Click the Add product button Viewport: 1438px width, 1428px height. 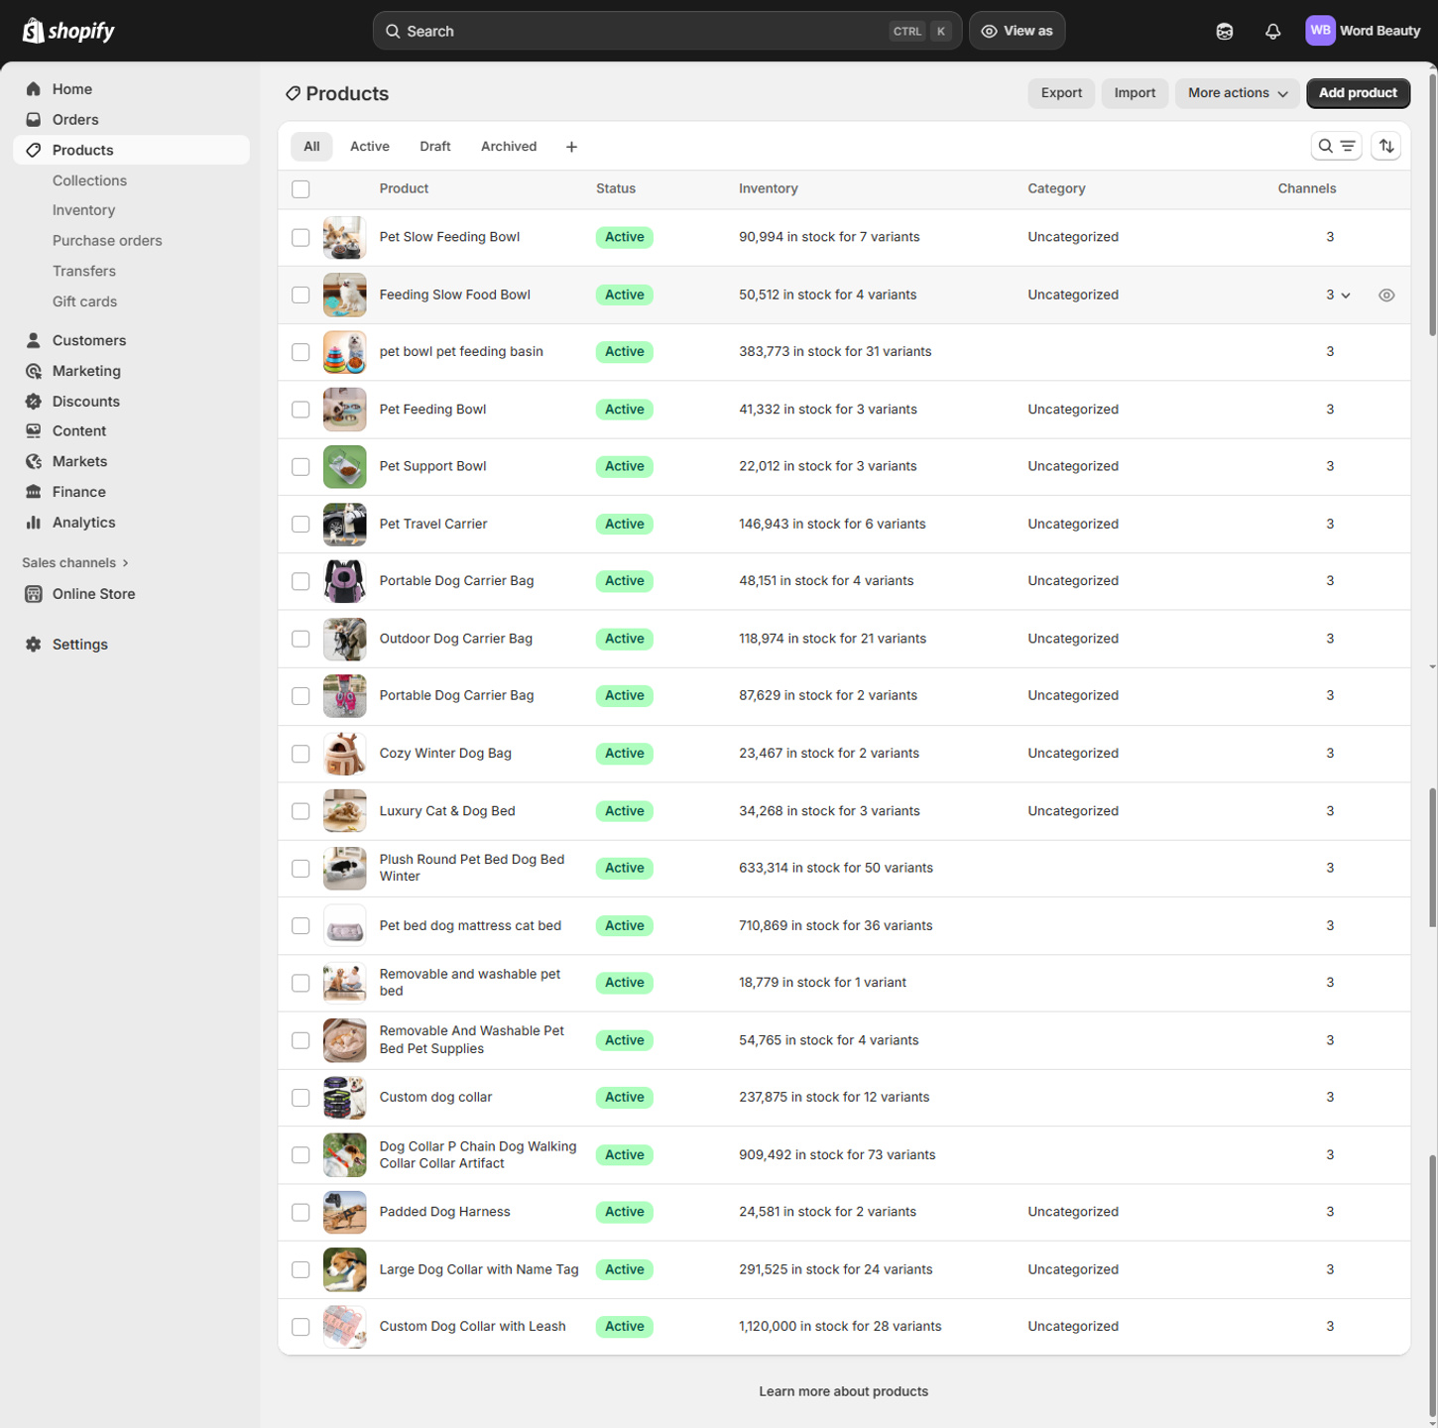[x=1358, y=93]
